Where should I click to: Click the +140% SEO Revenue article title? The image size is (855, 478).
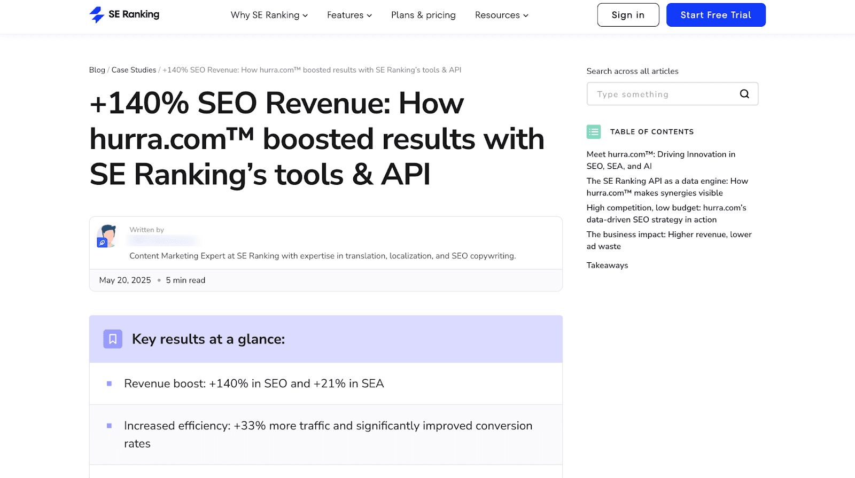[317, 139]
